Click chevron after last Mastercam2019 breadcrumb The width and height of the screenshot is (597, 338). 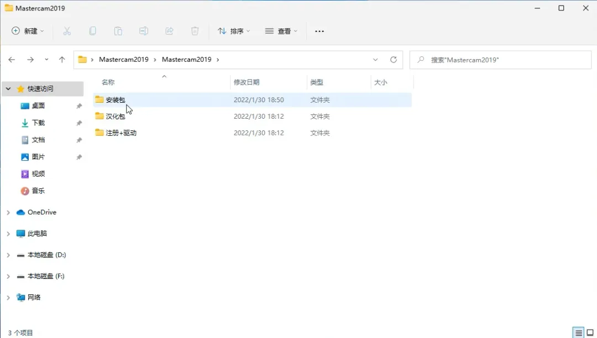pos(218,60)
